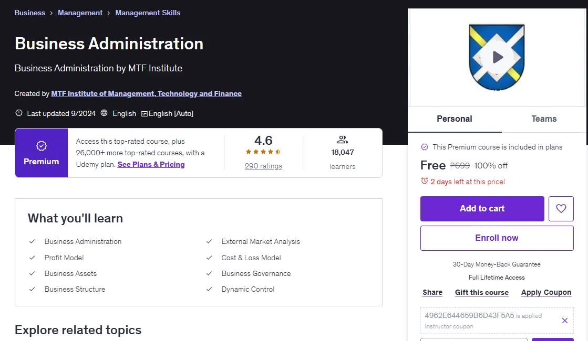This screenshot has width=588, height=341.
Task: Click the 'Business Structure' list item
Action: pos(75,290)
